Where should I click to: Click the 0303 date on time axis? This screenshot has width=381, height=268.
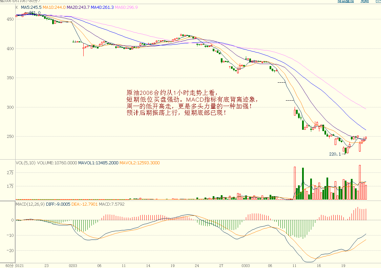click(246, 265)
